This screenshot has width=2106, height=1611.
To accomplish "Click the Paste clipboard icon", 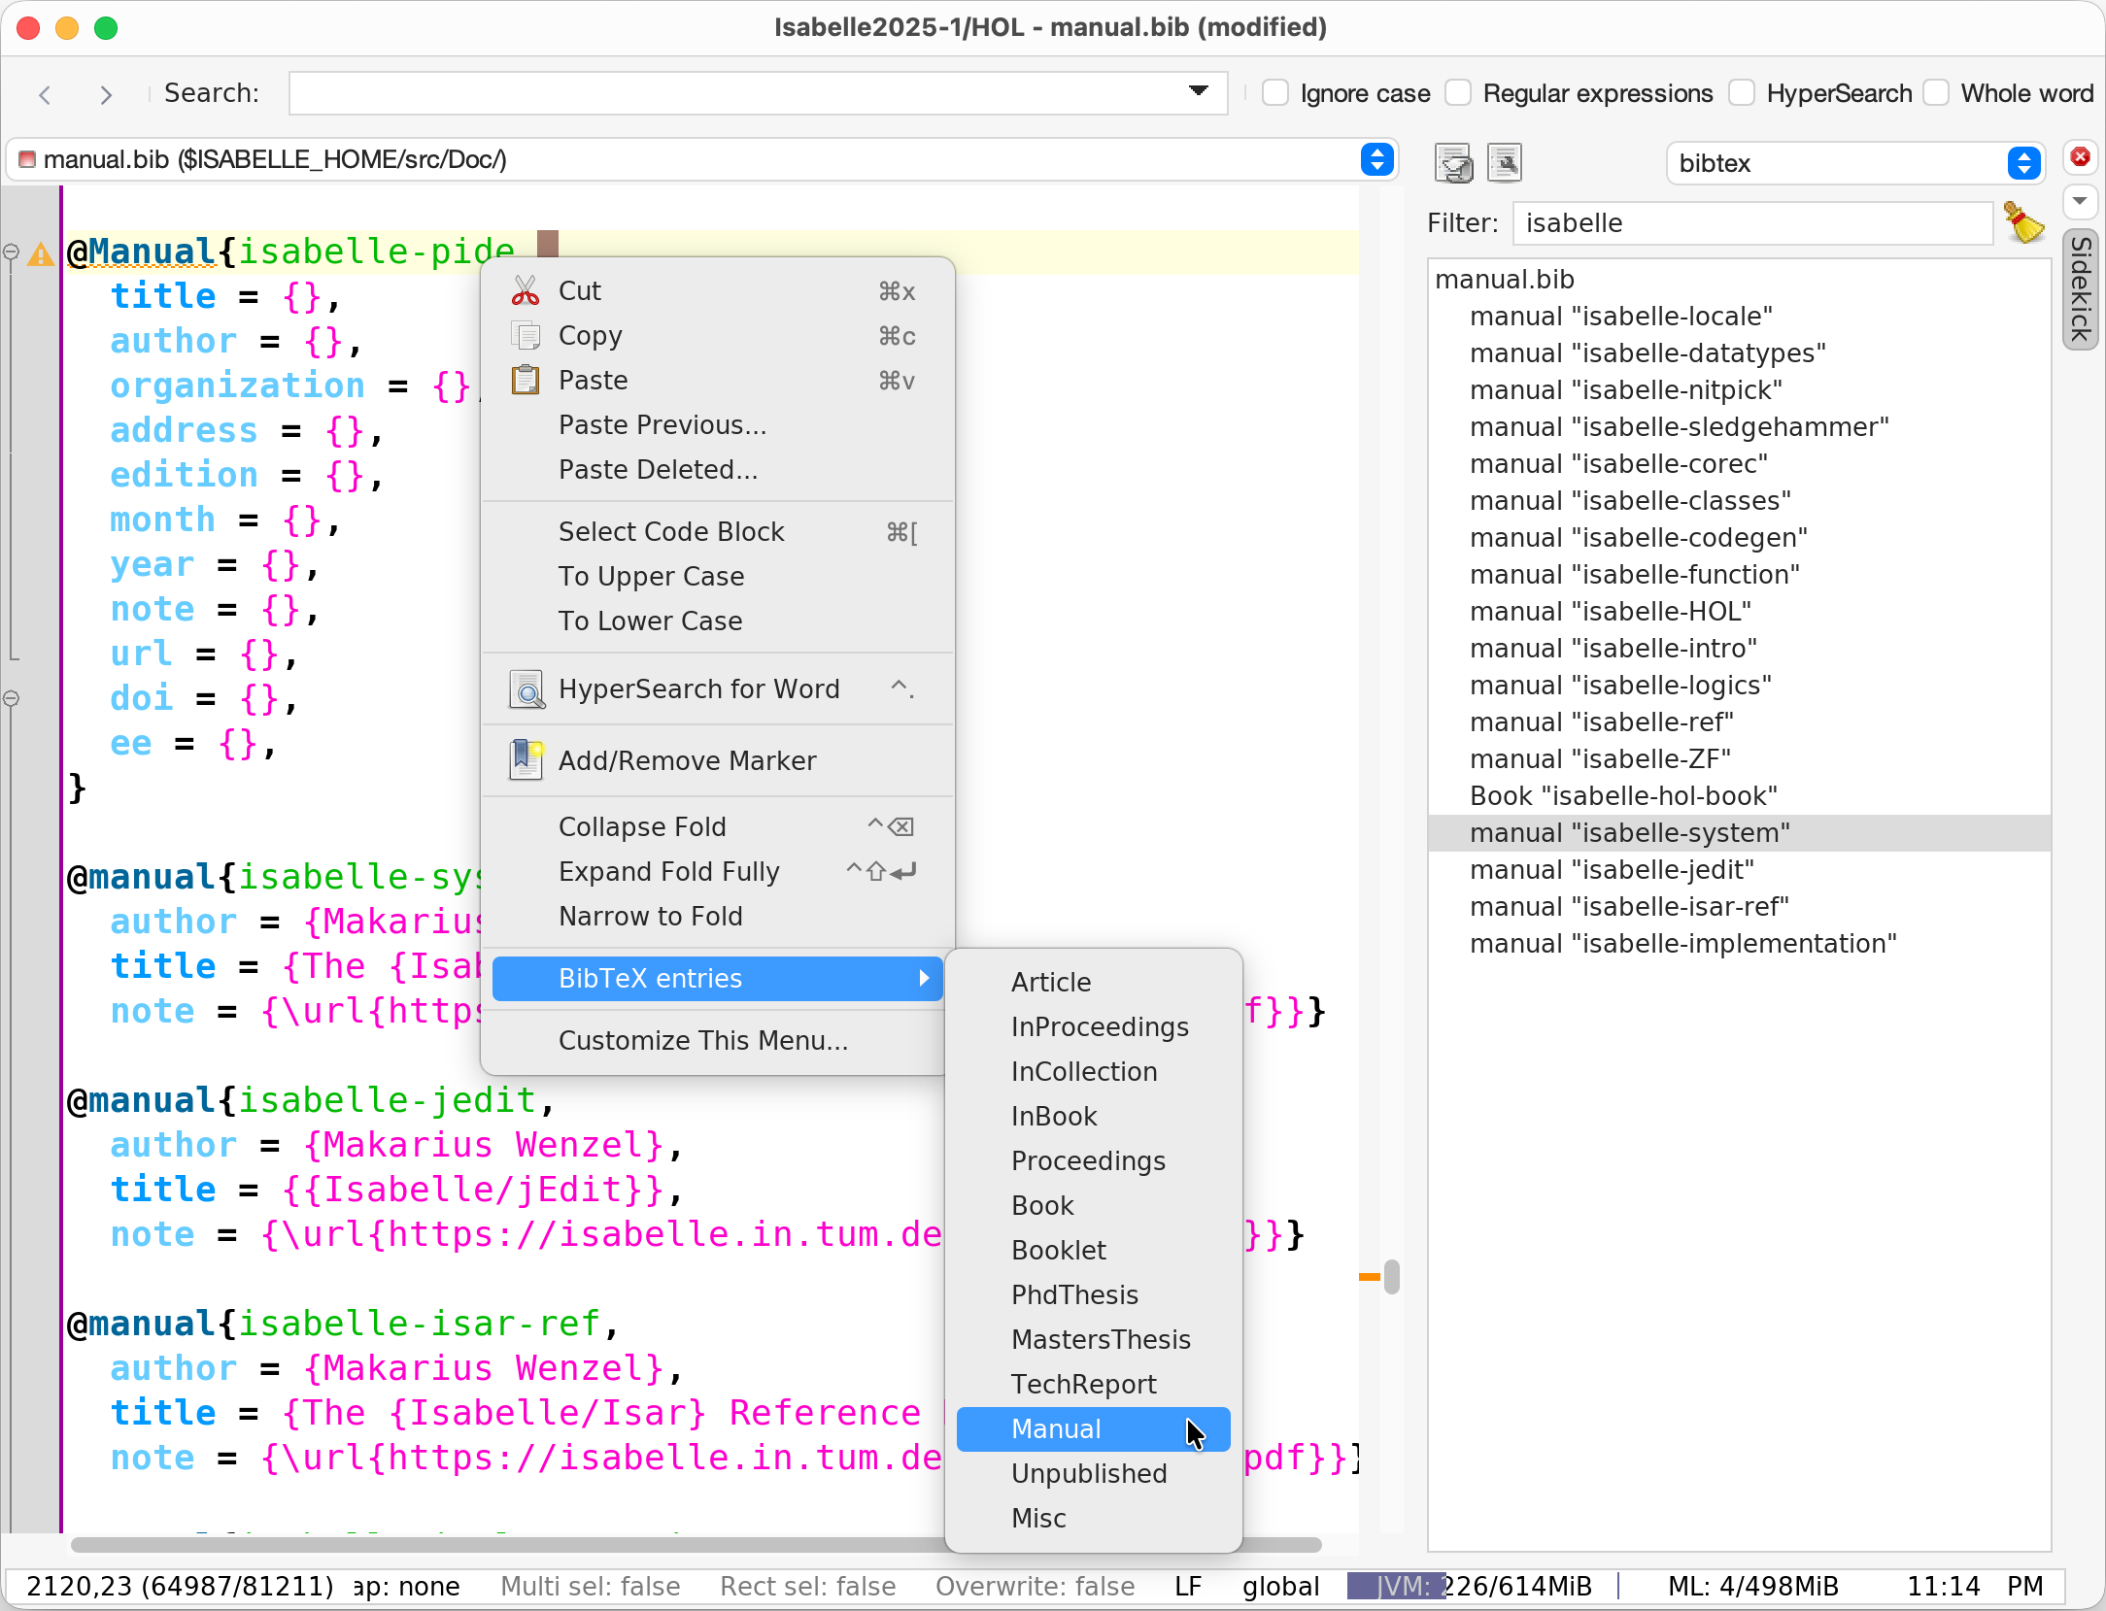I will click(526, 381).
